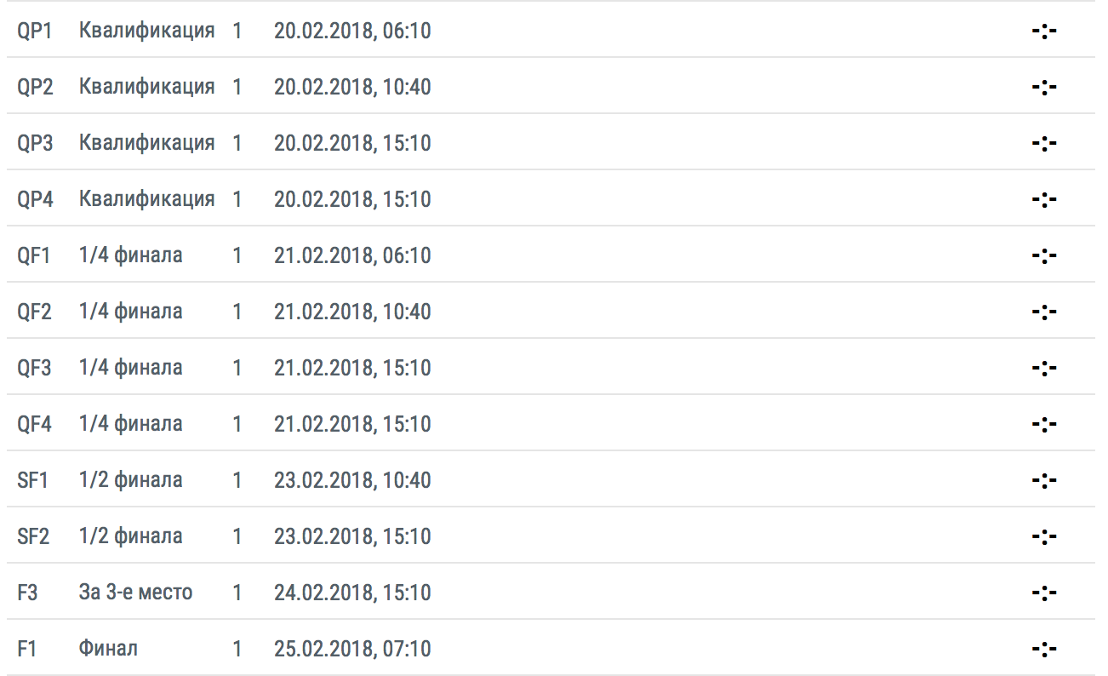The width and height of the screenshot is (1108, 676).
Task: Click the F3 match code
Action: tap(27, 593)
